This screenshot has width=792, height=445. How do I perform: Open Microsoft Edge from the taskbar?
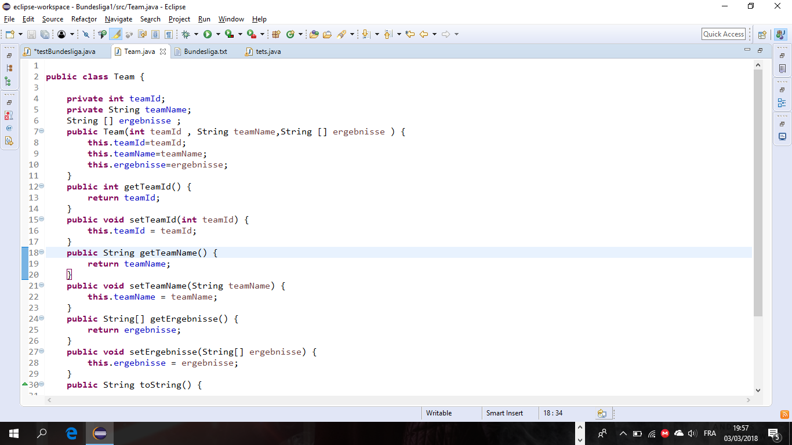pos(71,433)
